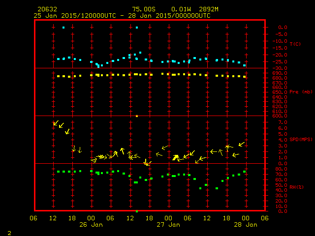Click the yellow pressure outlier on 600.0 line

click(x=137, y=116)
